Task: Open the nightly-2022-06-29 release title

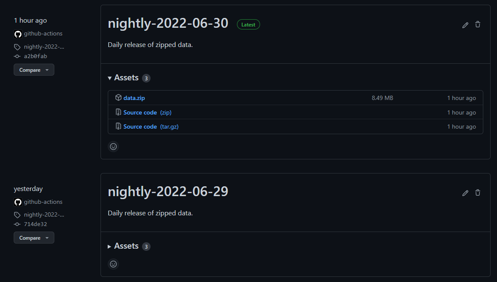Action: point(168,192)
